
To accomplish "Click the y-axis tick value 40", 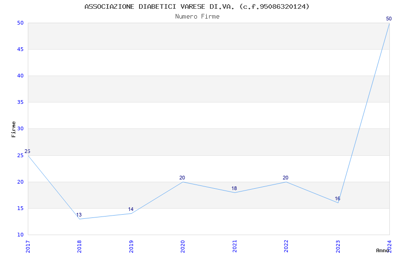I will click(20, 76).
